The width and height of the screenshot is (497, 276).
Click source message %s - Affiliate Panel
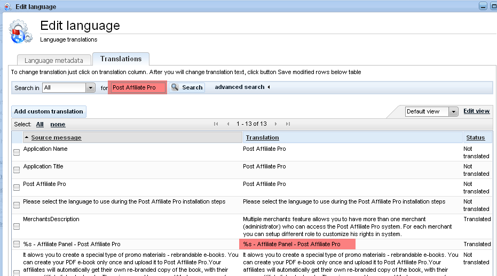(x=72, y=244)
